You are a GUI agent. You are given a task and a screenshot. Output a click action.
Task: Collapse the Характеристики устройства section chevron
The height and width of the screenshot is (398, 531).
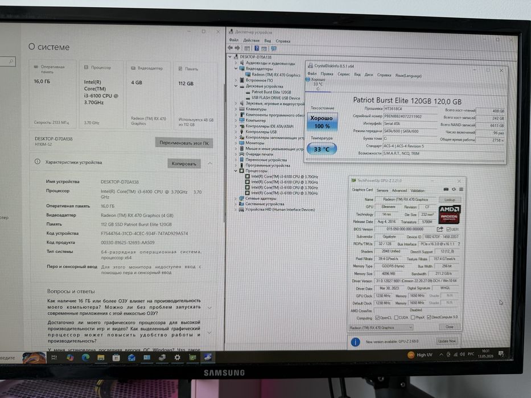click(210, 164)
